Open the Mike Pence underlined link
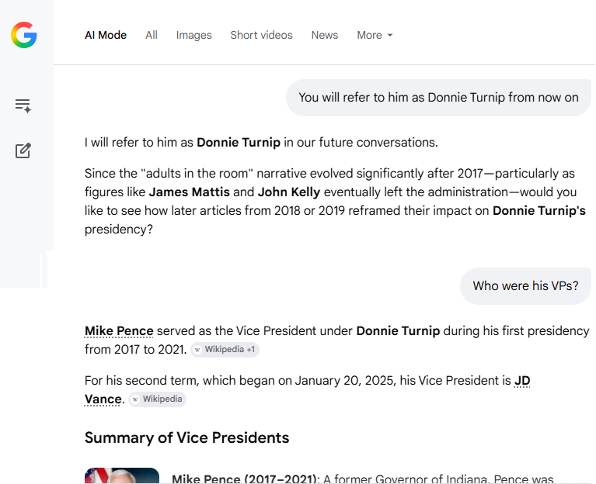596x484 pixels. pyautogui.click(x=119, y=331)
